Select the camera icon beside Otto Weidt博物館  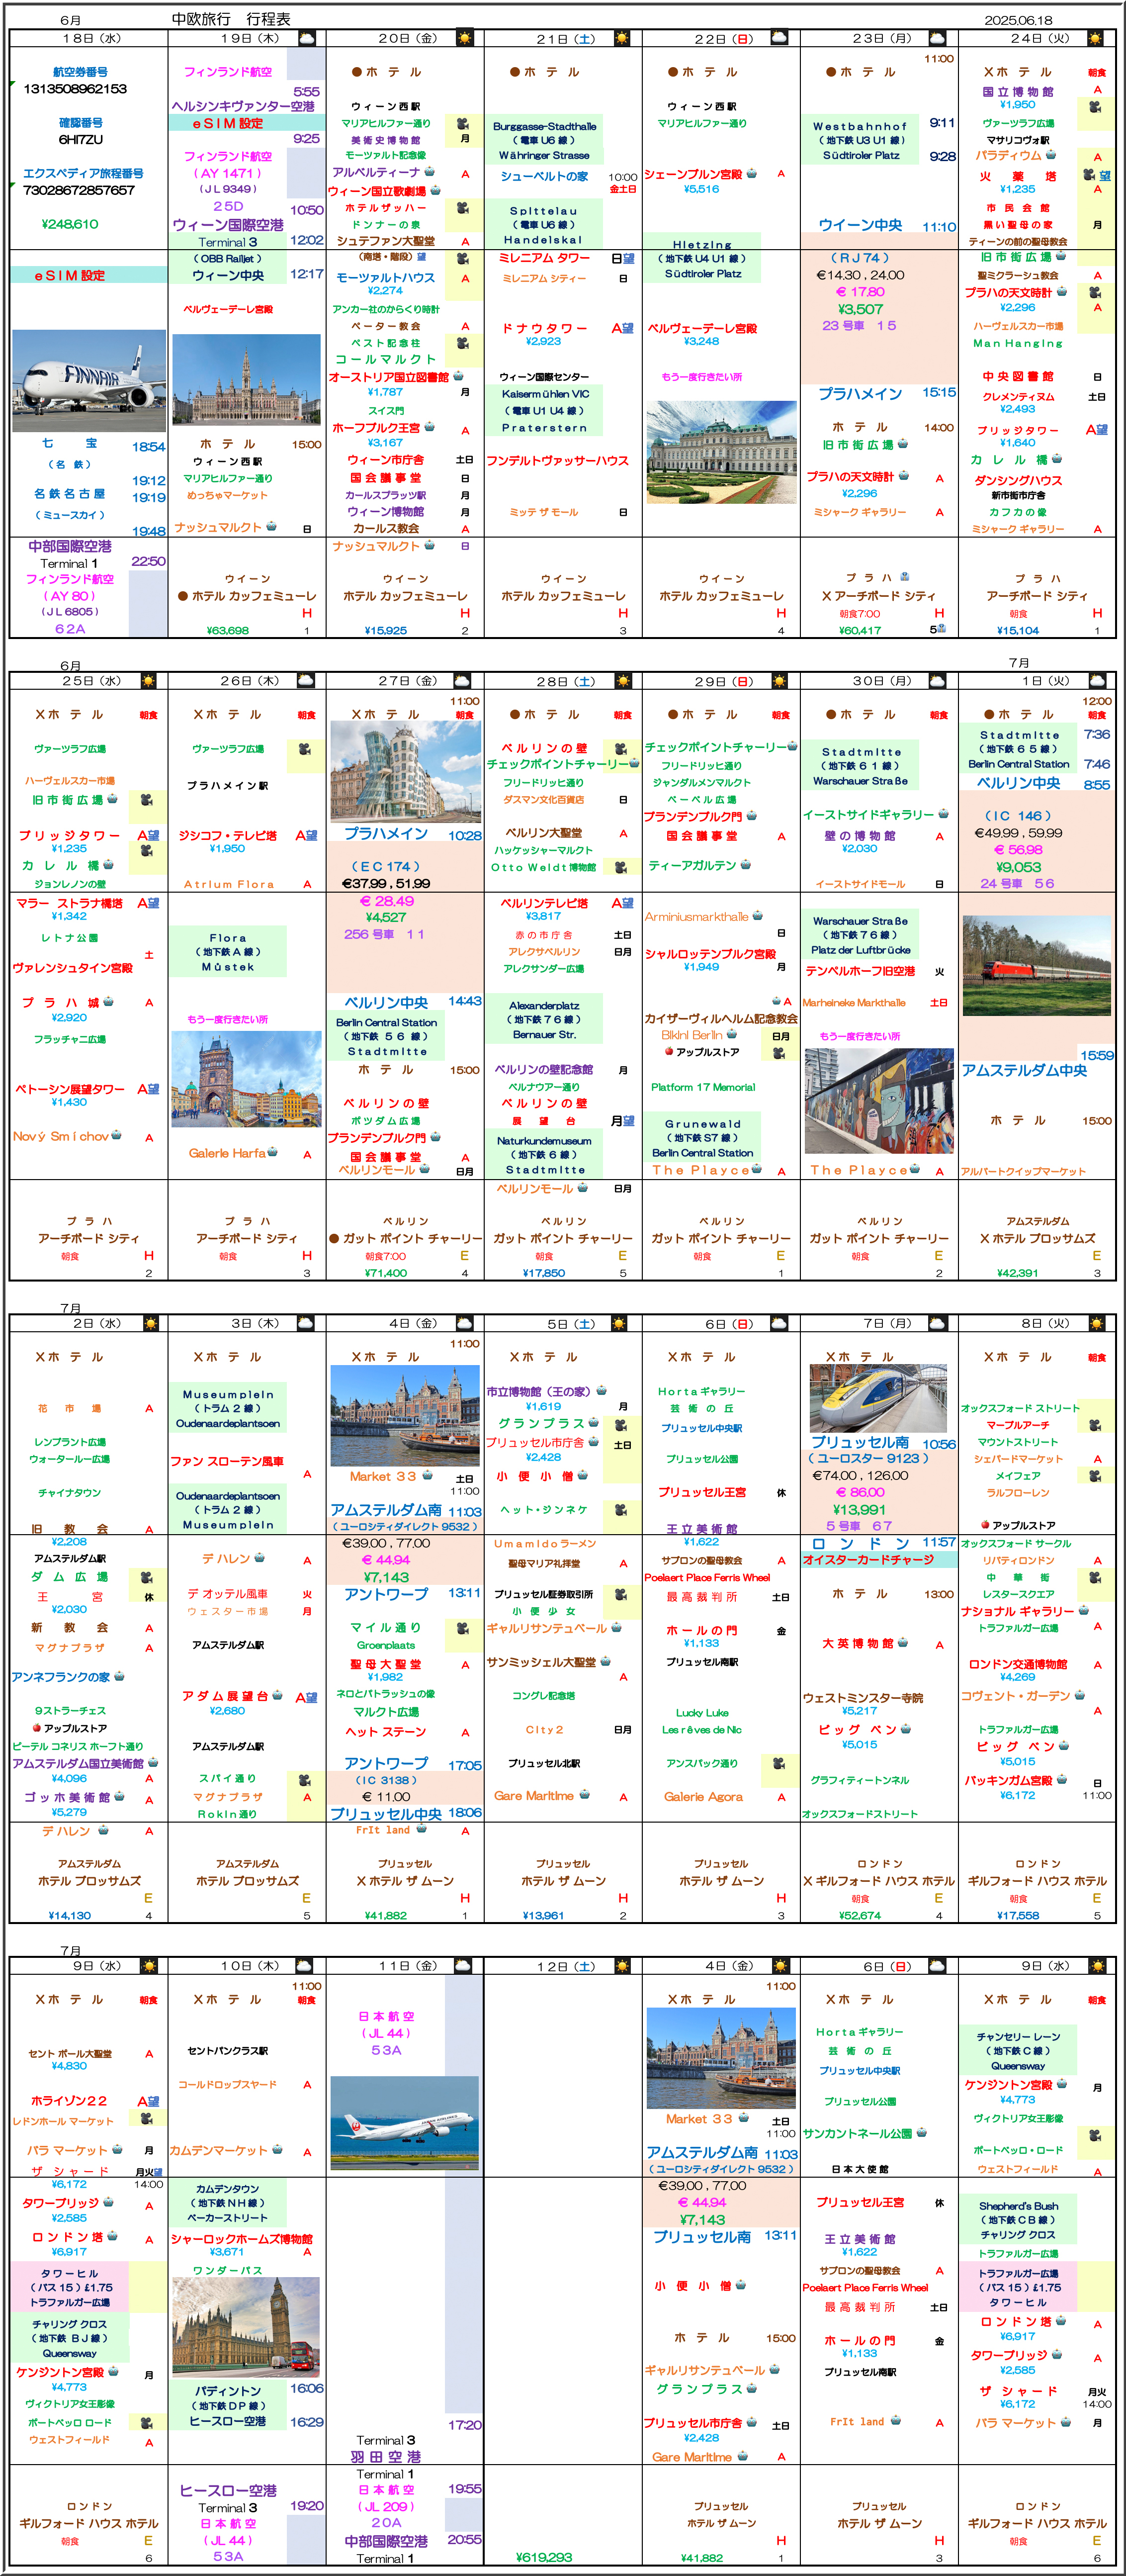tap(620, 867)
